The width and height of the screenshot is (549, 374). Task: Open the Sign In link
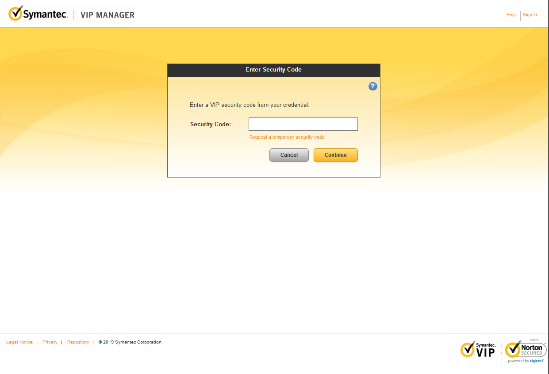[x=530, y=15]
